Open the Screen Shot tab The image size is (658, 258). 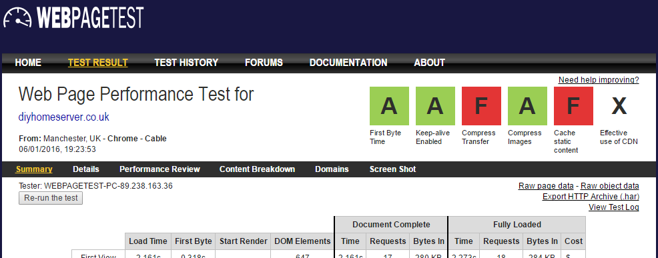pos(393,169)
